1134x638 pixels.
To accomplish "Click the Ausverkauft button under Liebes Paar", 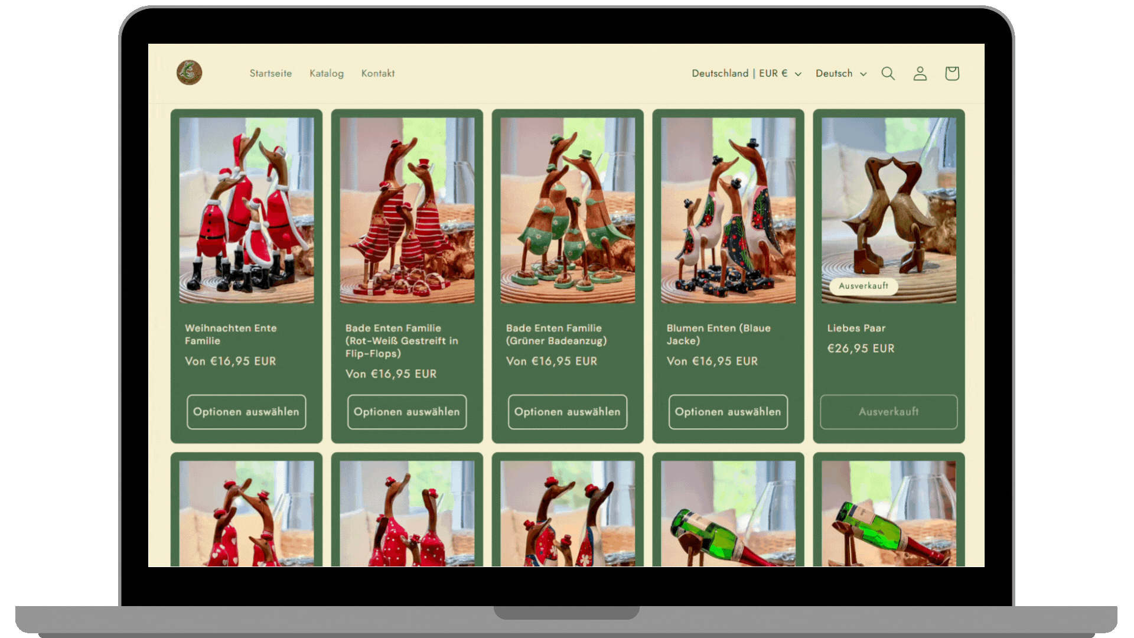I will pyautogui.click(x=888, y=412).
